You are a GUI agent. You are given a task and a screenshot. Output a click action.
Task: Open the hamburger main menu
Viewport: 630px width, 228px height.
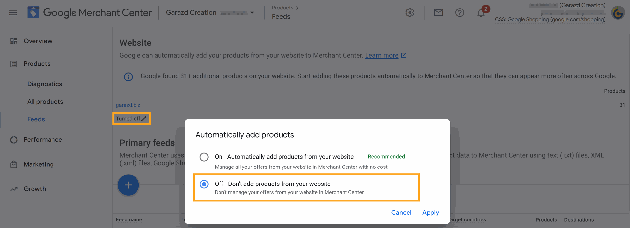[13, 13]
